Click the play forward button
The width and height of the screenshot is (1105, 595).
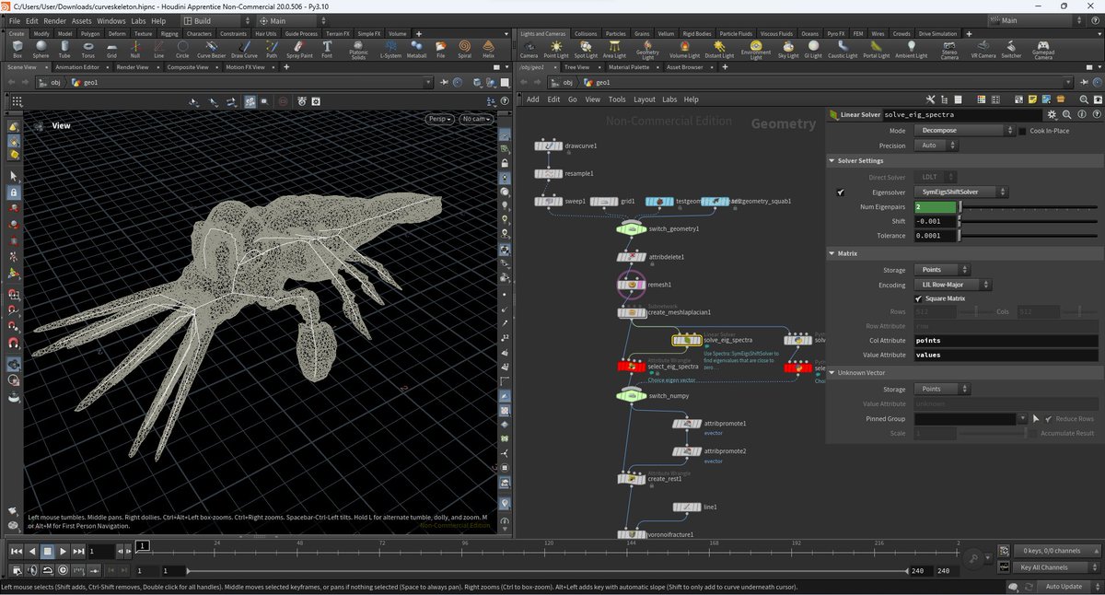63,551
